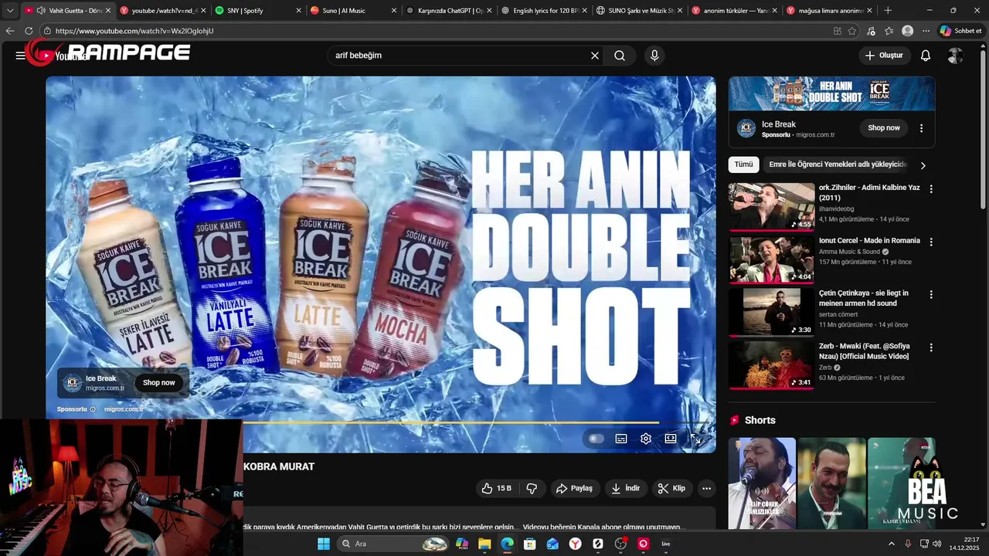Open more actions menu below video
The height and width of the screenshot is (556, 989).
click(x=706, y=488)
